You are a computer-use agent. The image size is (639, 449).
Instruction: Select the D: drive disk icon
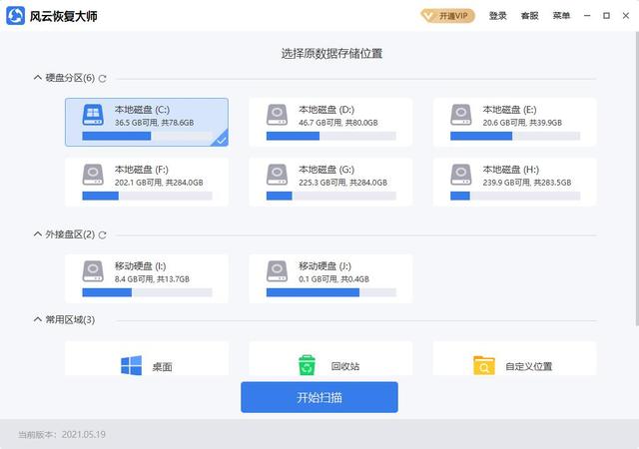(x=278, y=115)
